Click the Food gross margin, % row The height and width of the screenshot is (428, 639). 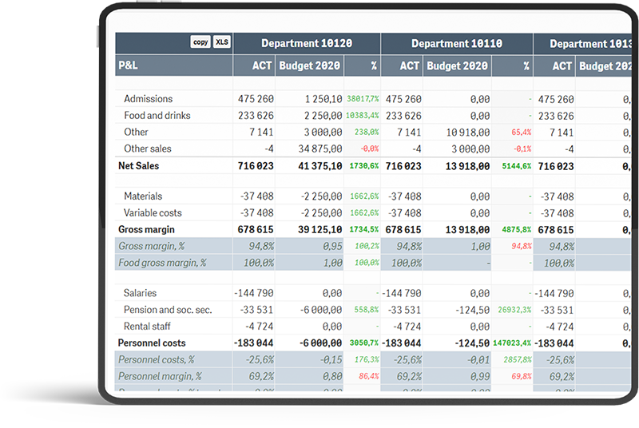tap(162, 263)
